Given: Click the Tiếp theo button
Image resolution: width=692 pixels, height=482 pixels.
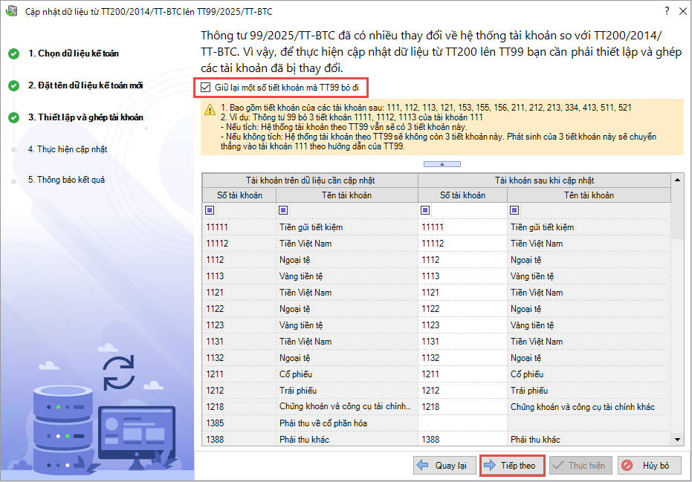Looking at the screenshot, I should pos(512,466).
